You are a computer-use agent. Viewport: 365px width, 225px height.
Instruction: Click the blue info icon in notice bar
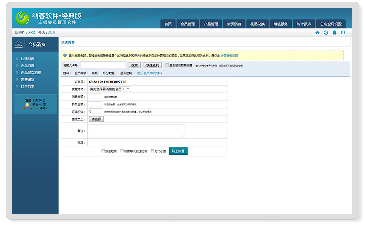point(65,55)
